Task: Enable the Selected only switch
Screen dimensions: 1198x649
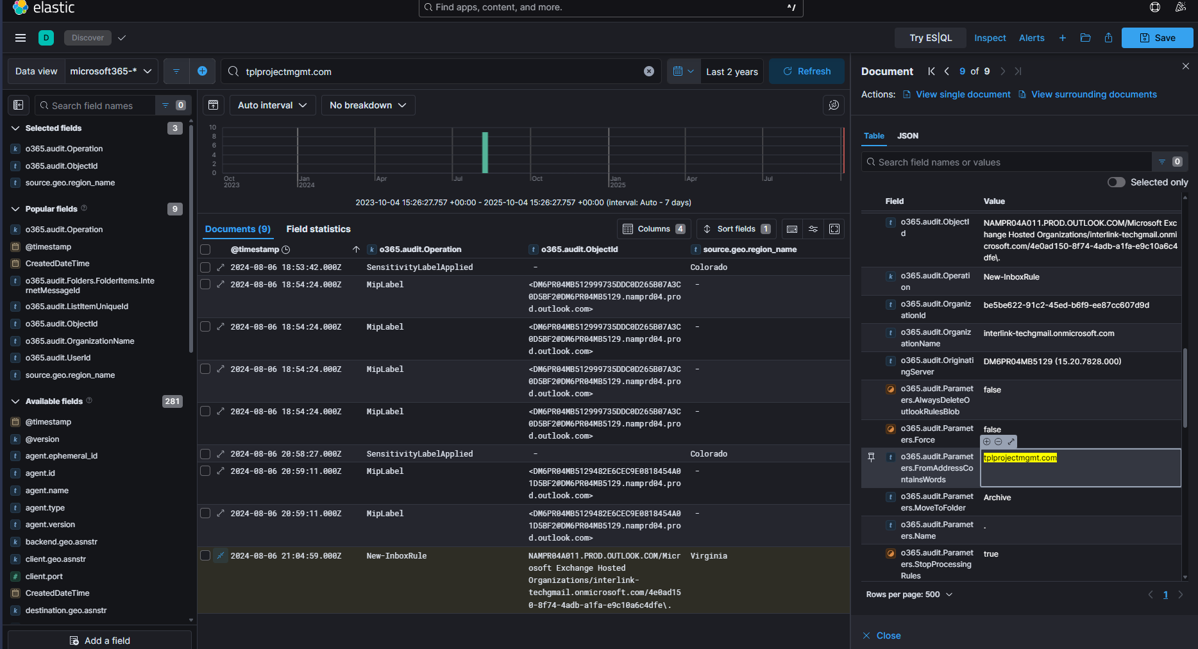Action: [x=1116, y=182]
